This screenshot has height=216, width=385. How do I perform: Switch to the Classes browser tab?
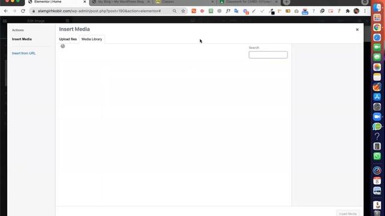point(184,2)
